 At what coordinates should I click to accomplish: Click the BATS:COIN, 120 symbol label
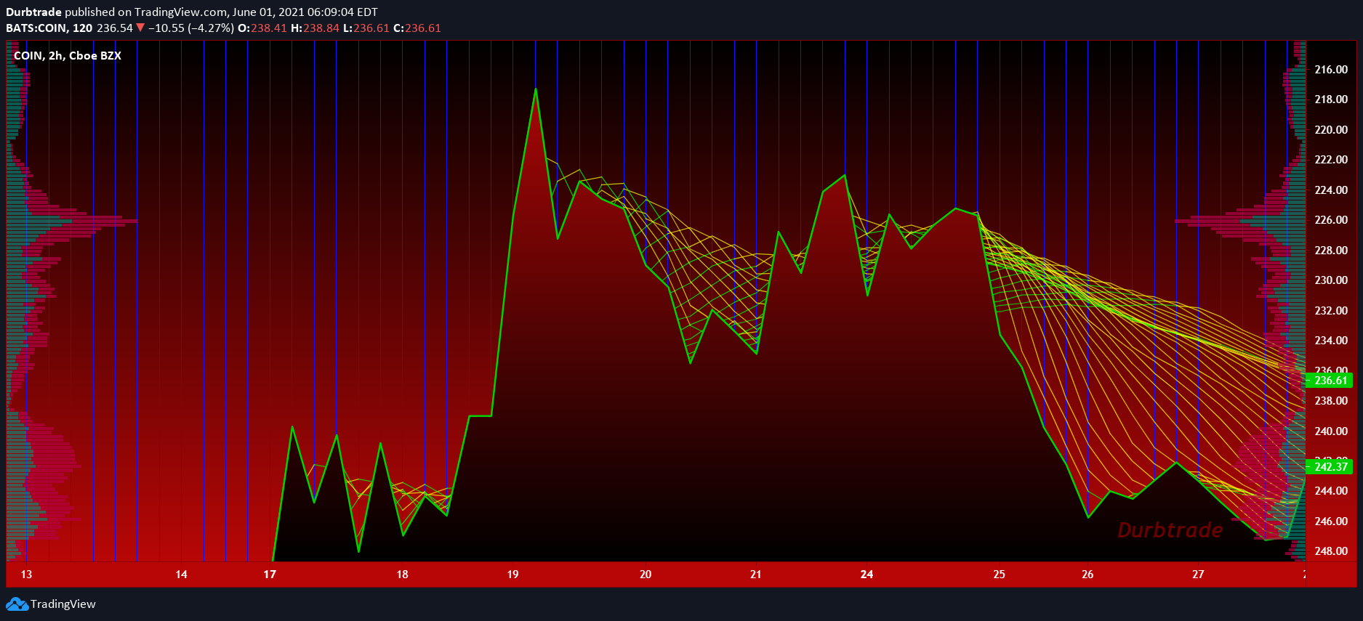point(49,28)
